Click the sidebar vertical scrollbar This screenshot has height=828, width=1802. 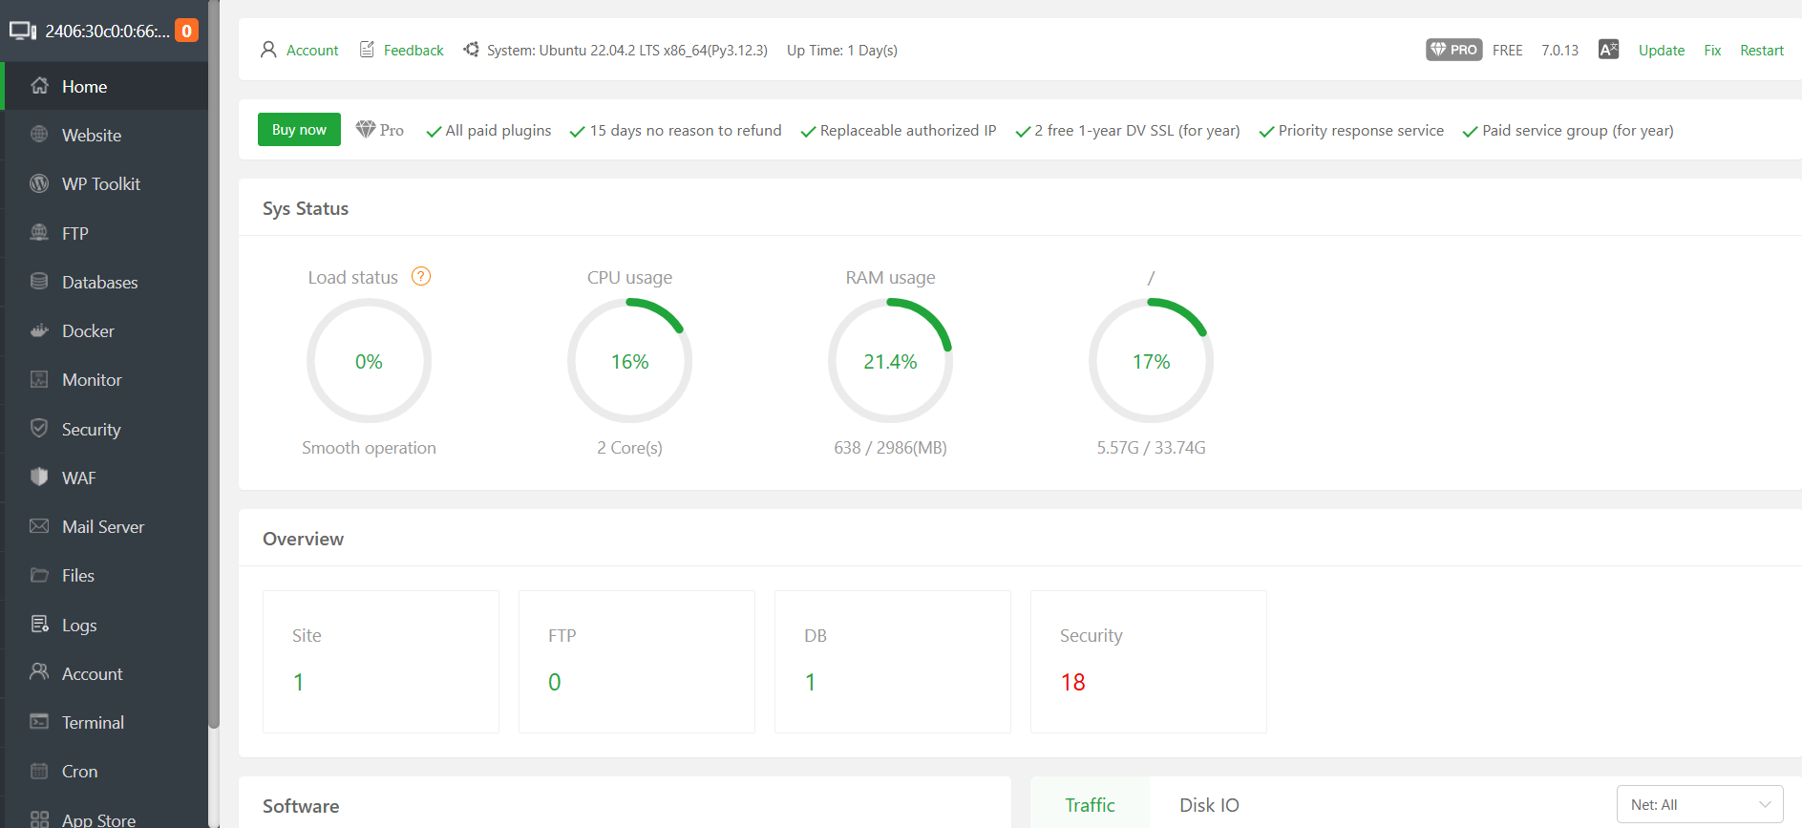coord(214,382)
